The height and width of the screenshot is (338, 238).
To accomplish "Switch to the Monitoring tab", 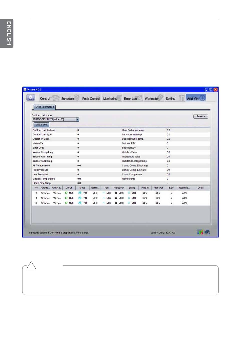I will [112, 98].
